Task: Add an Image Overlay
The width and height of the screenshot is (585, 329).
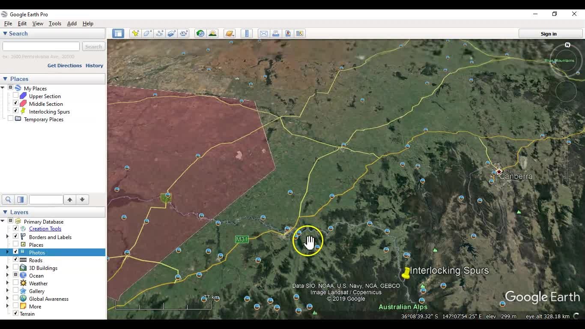Action: coord(171,33)
